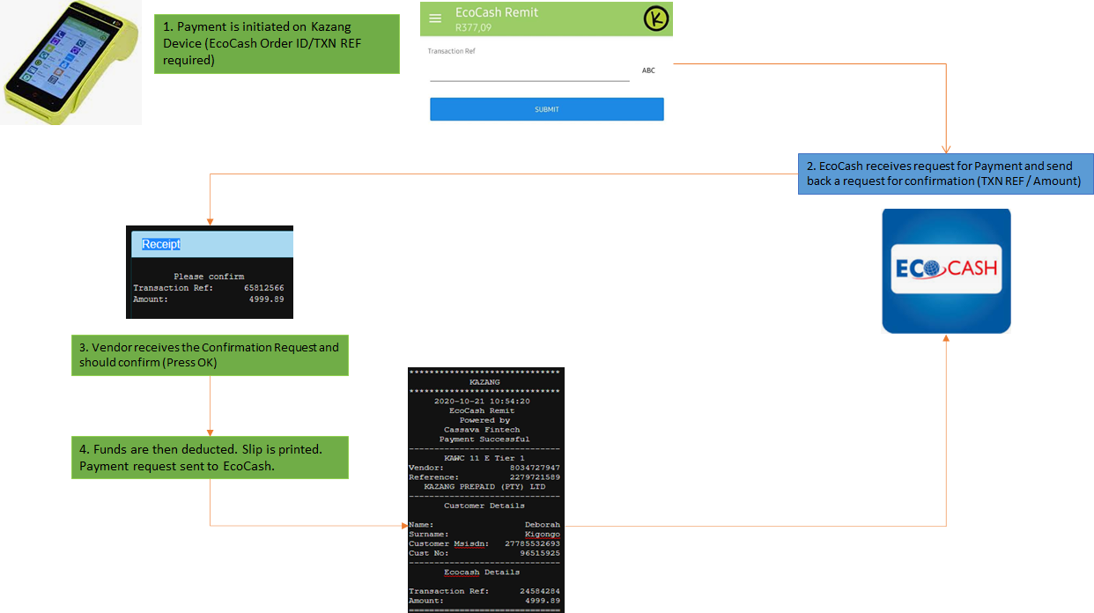Click Reference number 2279721589
Screen dimensions: 1094x613
point(536,477)
